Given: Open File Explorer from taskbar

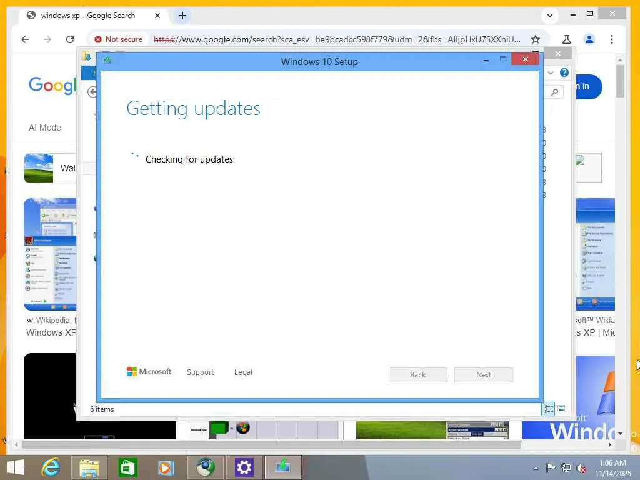Looking at the screenshot, I should point(89,467).
